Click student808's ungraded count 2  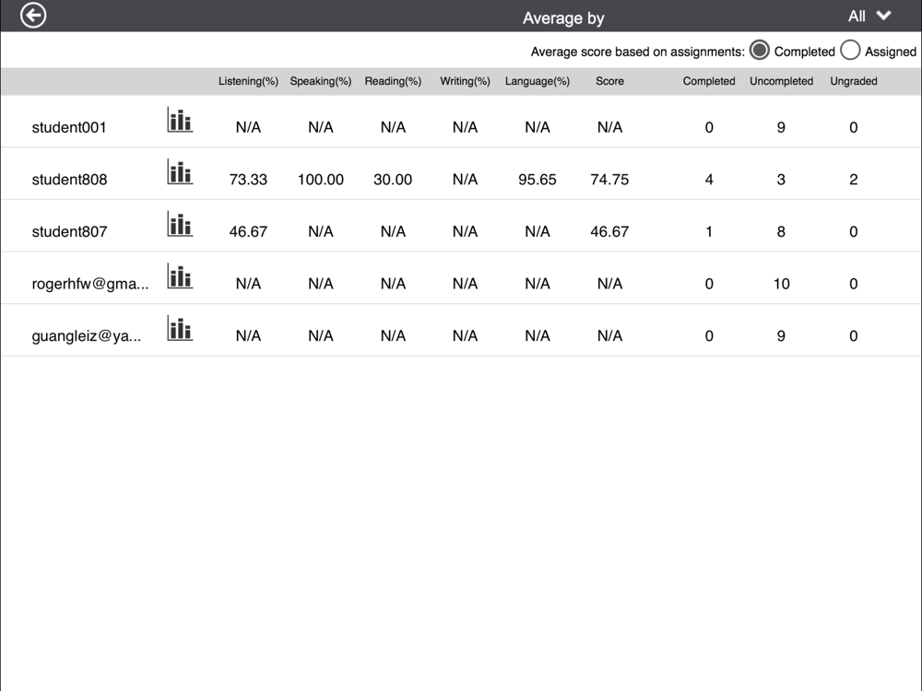(853, 180)
